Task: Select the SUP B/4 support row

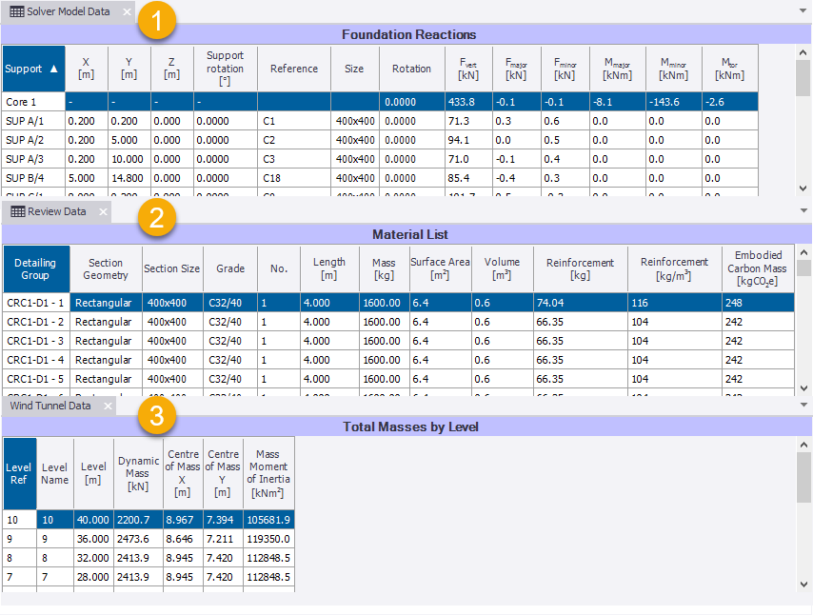Action: 380,178
